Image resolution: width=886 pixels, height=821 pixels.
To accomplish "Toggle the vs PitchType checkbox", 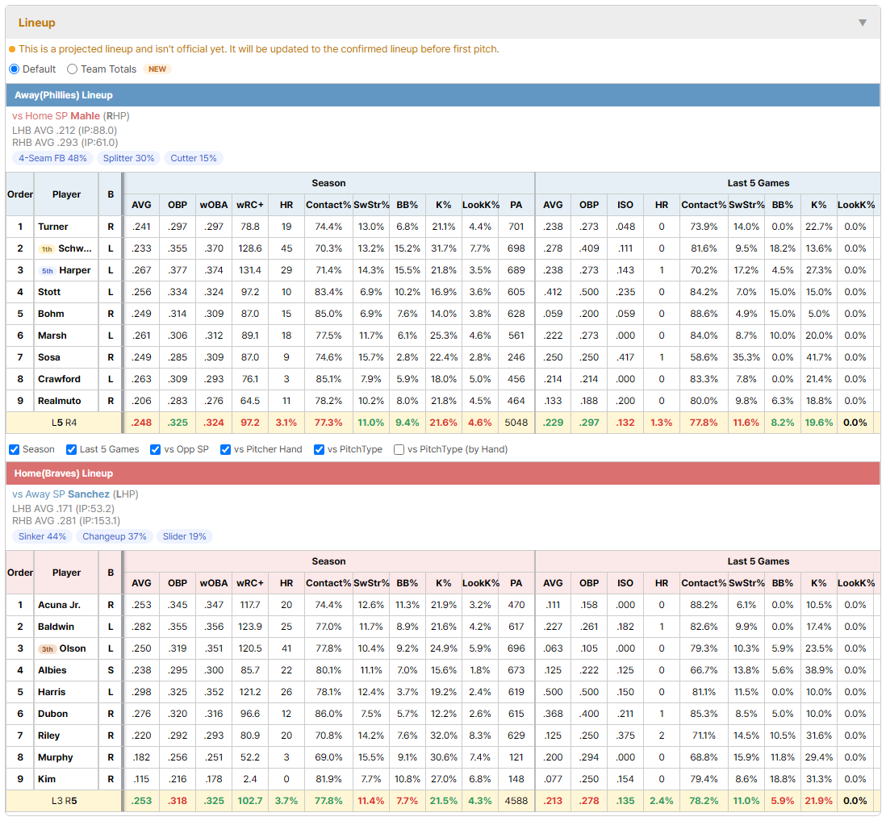I will (320, 449).
